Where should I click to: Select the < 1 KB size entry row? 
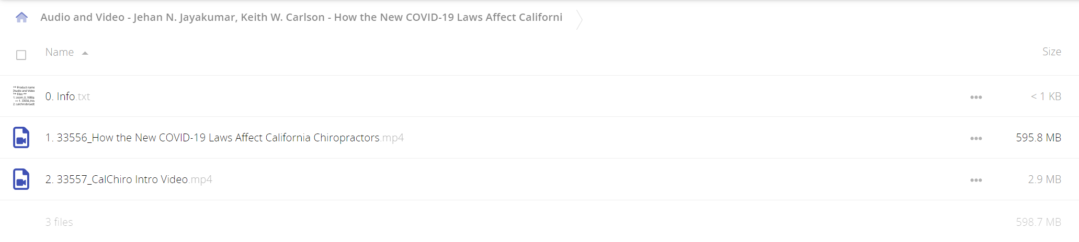click(539, 96)
